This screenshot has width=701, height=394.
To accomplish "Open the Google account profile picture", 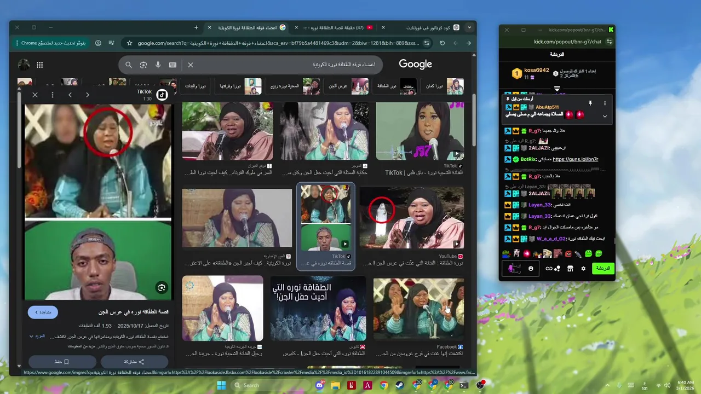I will [x=24, y=65].
